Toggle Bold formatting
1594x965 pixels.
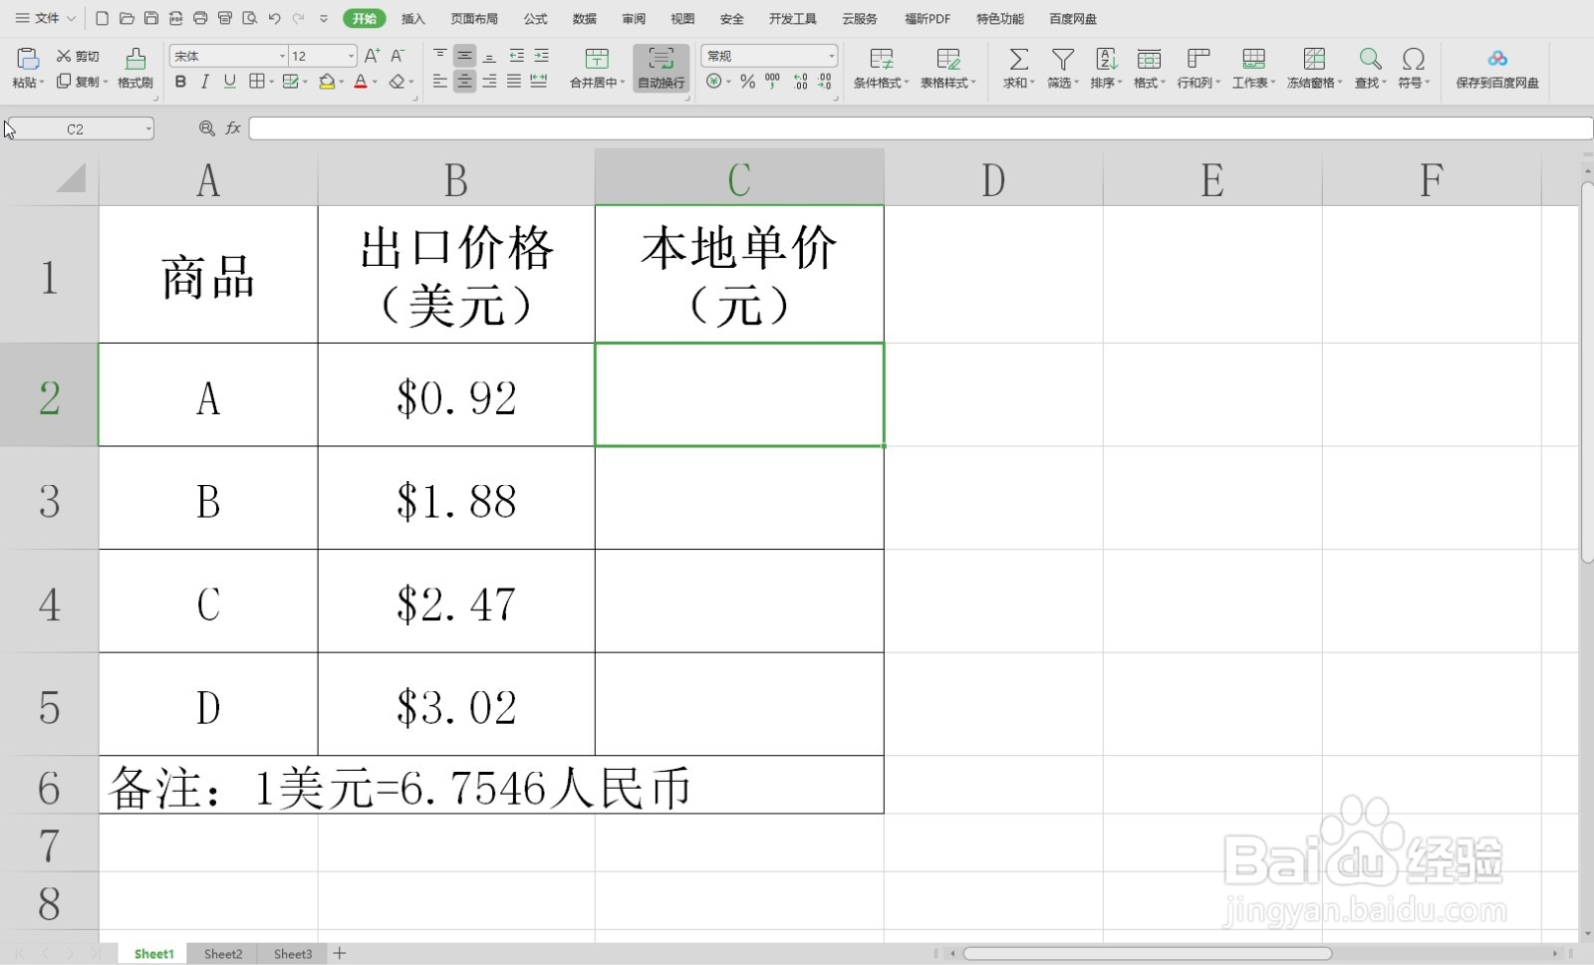click(x=180, y=82)
